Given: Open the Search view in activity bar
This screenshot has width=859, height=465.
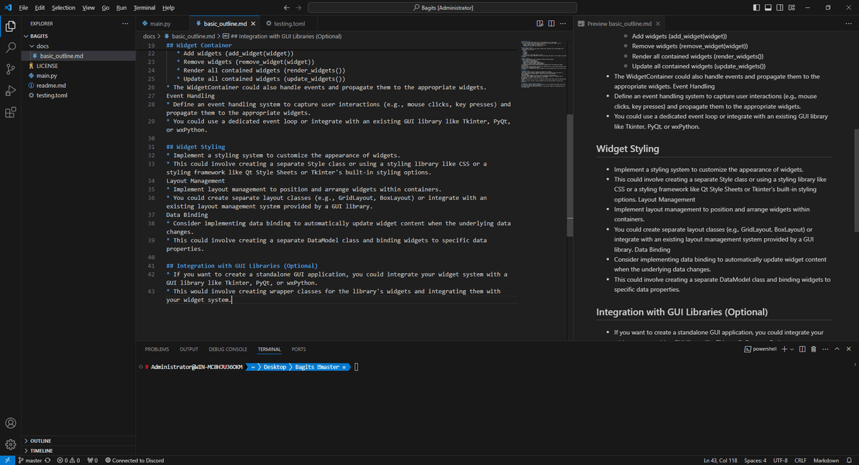Looking at the screenshot, I should (11, 48).
